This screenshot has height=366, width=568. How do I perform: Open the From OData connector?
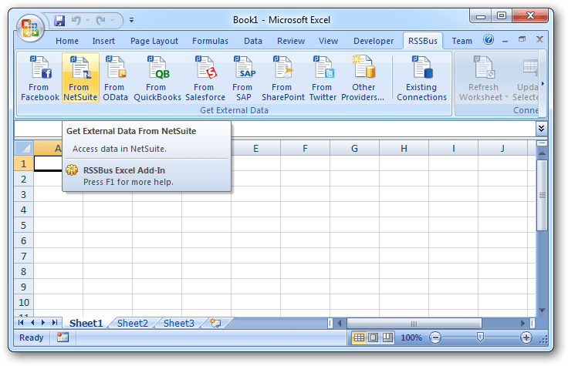pos(115,78)
